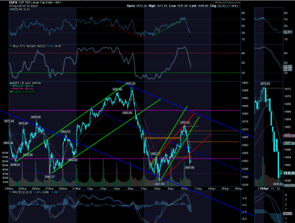
Task: Click the 1872.53 label in the right inset chart
Action: pyautogui.click(x=265, y=84)
